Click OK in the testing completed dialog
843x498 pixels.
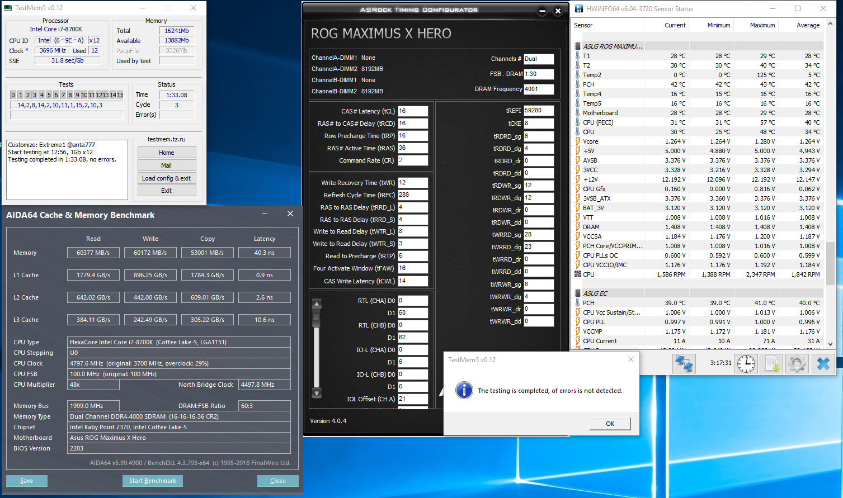610,424
